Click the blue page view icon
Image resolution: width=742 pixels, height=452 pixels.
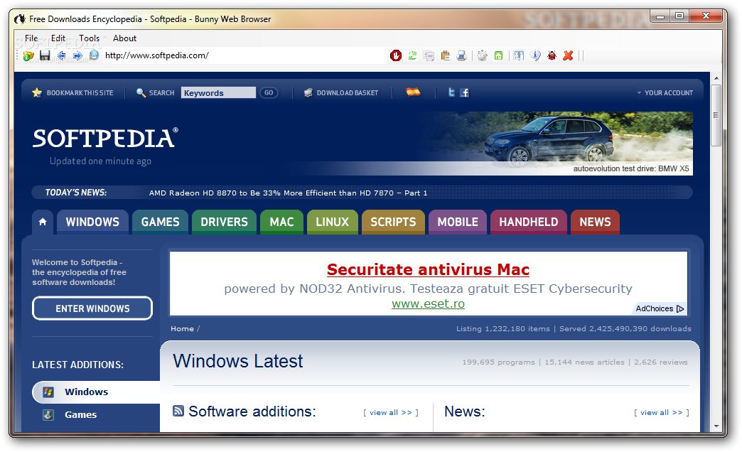519,56
